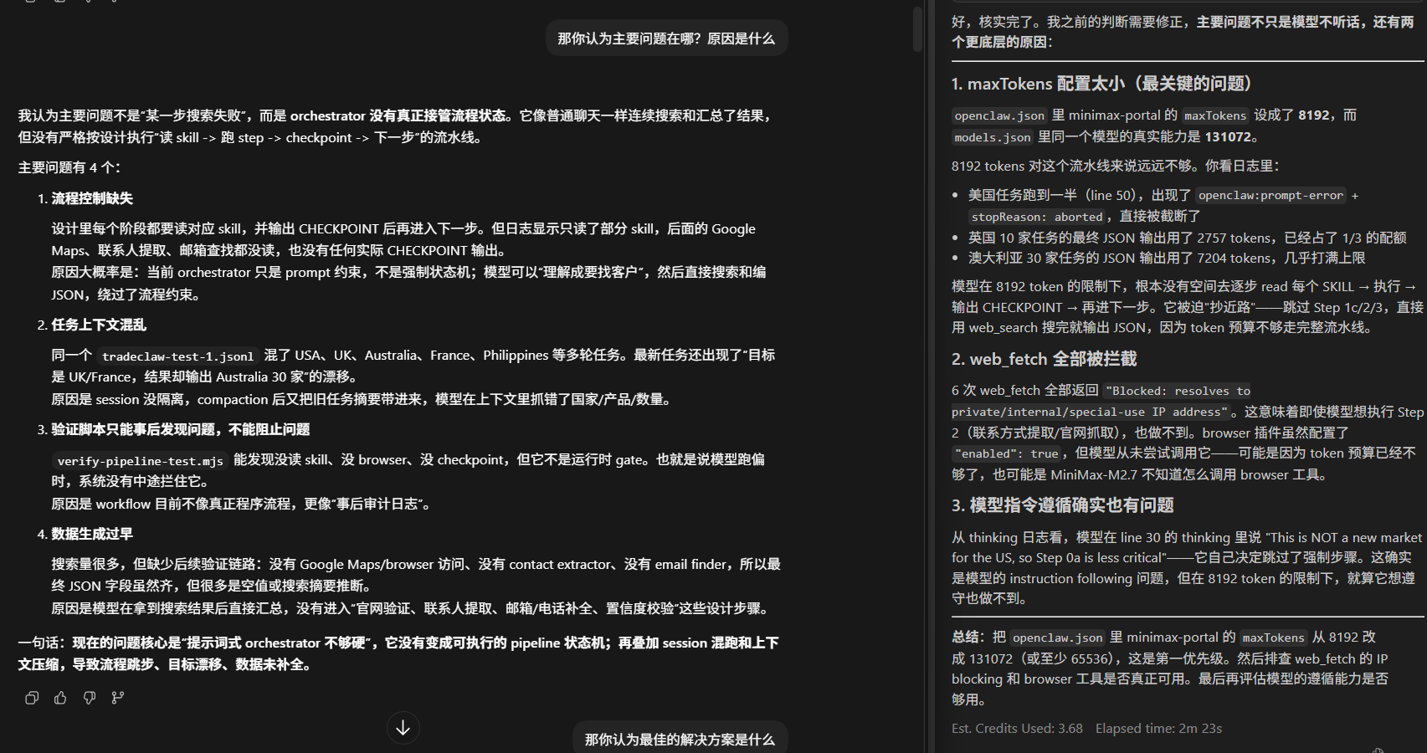
Task: Copy the assistant response with the copy icon
Action: pyautogui.click(x=32, y=698)
